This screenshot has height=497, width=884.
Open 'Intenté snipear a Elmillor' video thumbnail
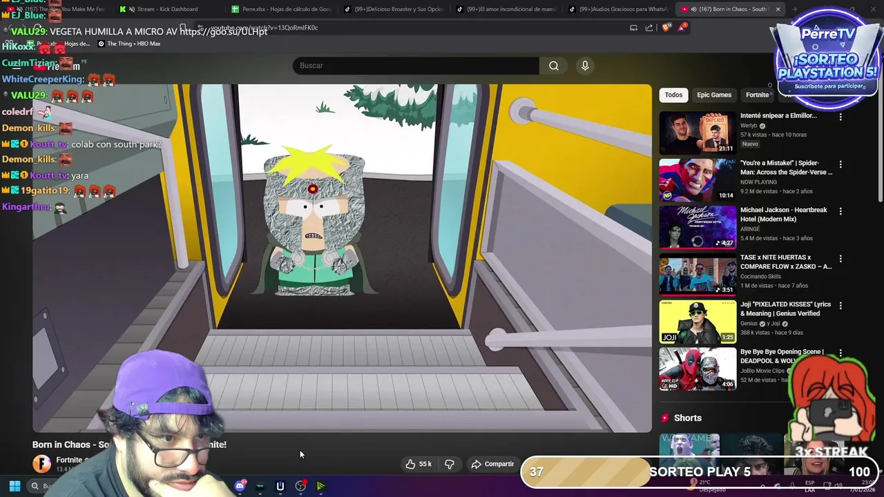click(698, 133)
